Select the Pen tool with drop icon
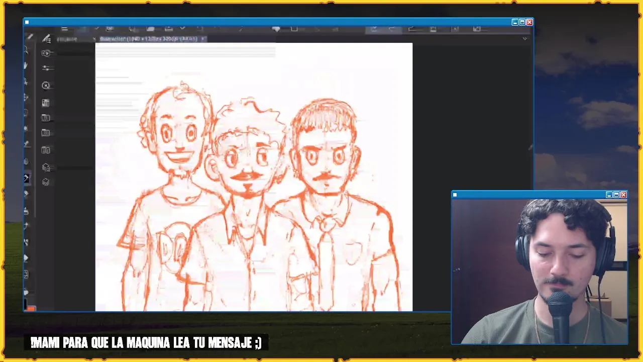Image resolution: width=643 pixels, height=362 pixels. pyautogui.click(x=26, y=161)
